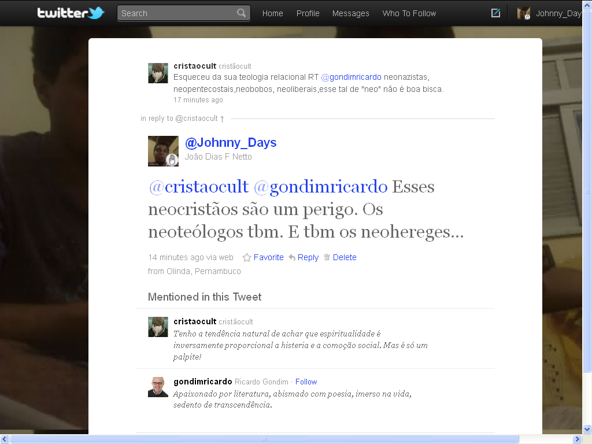Click the Reply arrow icon
The width and height of the screenshot is (592, 444).
coord(292,257)
